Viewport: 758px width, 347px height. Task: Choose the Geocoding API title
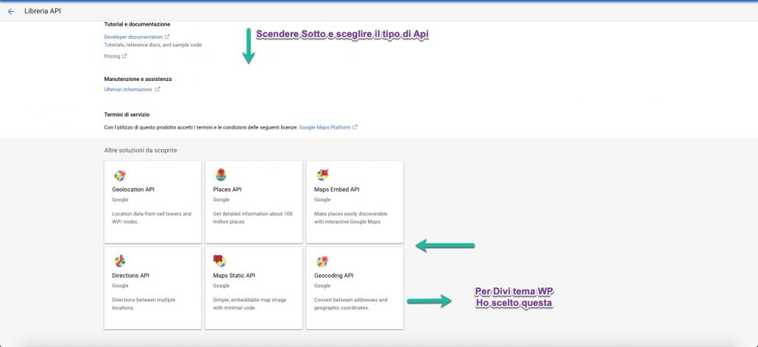(x=333, y=276)
